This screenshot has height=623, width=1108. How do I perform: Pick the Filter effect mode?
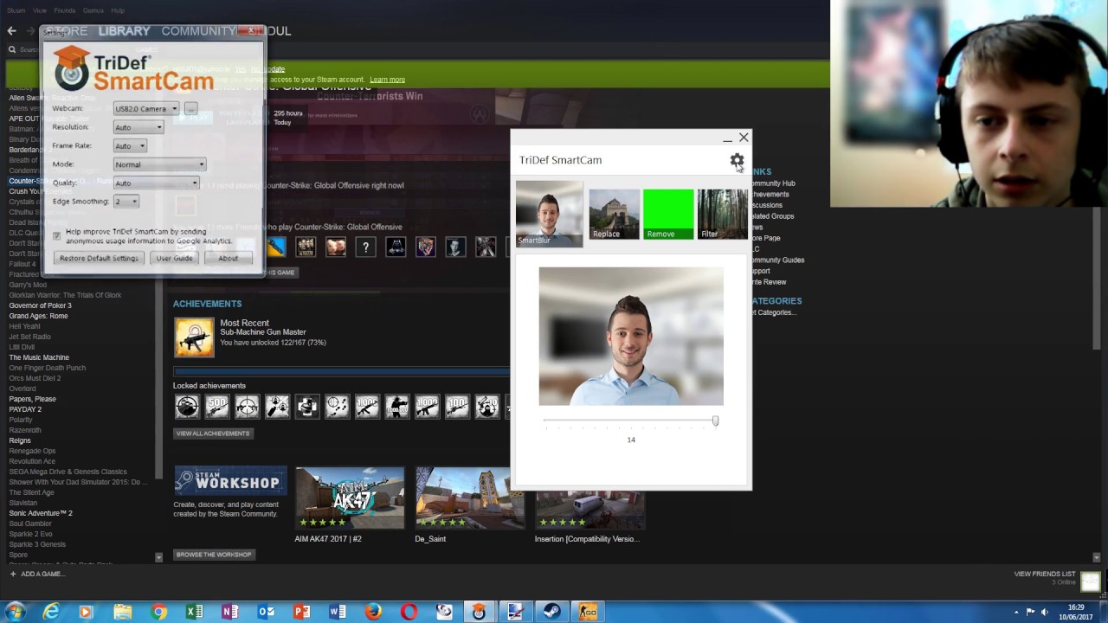pos(723,214)
